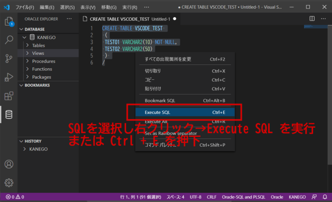This screenshot has height=202, width=332.
Task: Open Run and Debug view icon
Action: 9,77
